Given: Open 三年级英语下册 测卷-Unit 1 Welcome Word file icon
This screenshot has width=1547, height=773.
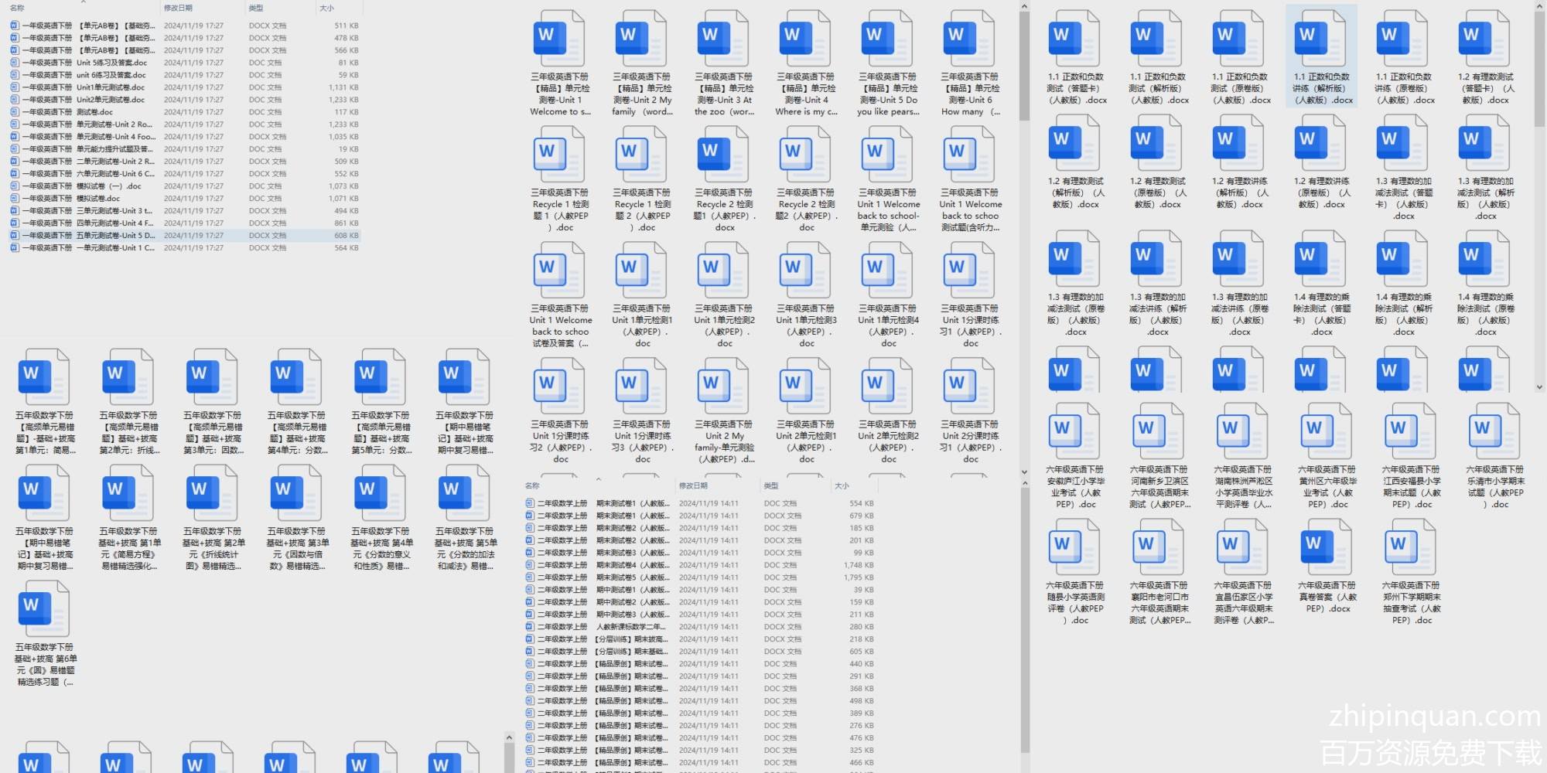Looking at the screenshot, I should (558, 39).
